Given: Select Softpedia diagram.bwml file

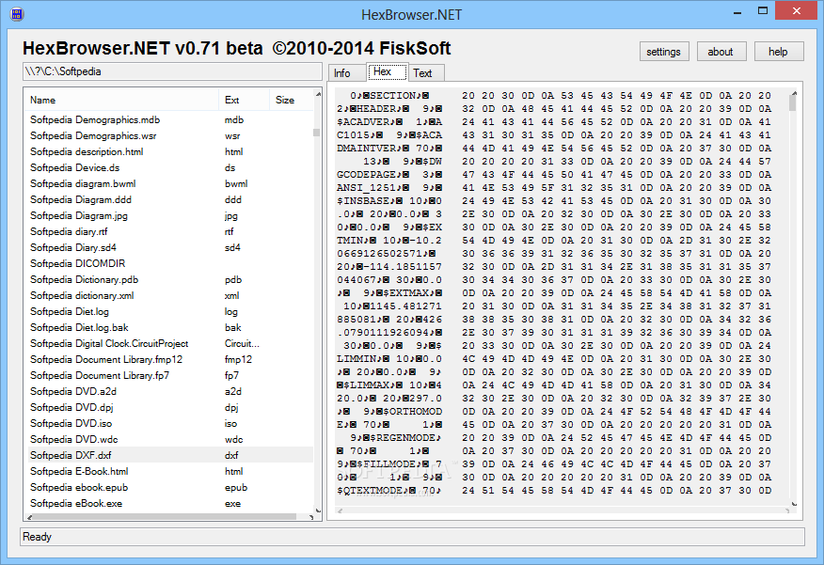Looking at the screenshot, I should point(169,183).
